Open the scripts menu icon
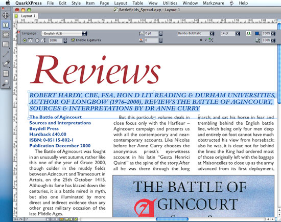The image size is (281, 222). (x=232, y=3)
